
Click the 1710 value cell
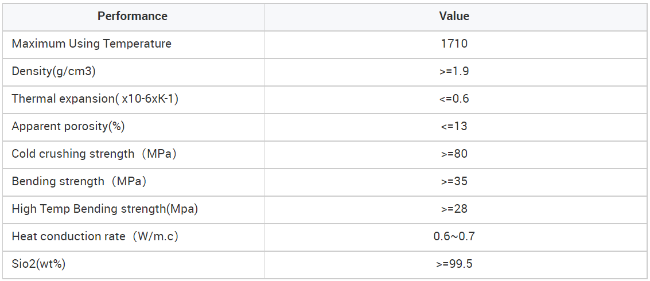pos(454,44)
